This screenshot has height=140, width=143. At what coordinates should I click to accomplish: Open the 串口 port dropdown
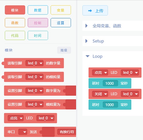coord(23,132)
